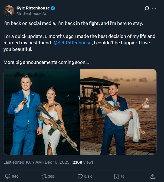Bookmark this post with the bookmark icon
The height and width of the screenshot is (182, 164).
tap(116, 176)
